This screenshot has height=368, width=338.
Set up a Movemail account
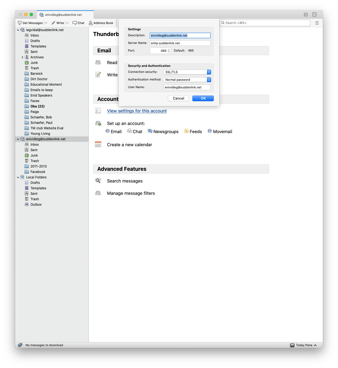click(220, 131)
